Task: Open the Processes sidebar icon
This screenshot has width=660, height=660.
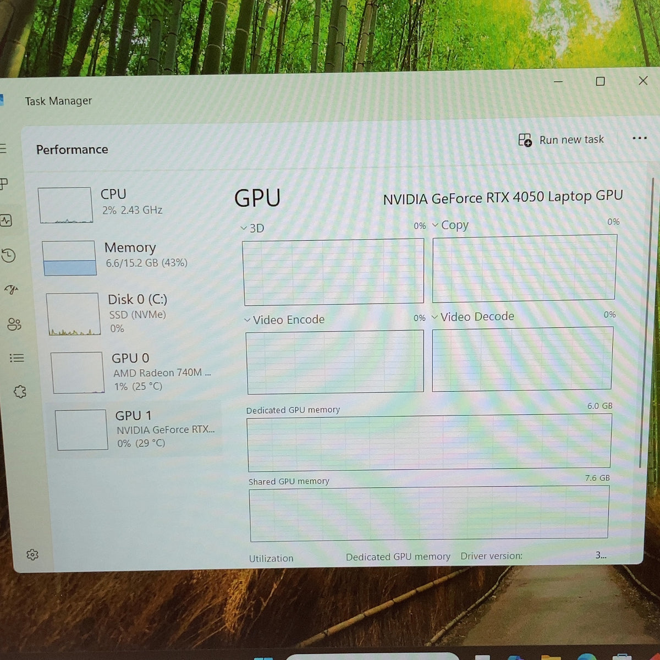Action: (4, 183)
